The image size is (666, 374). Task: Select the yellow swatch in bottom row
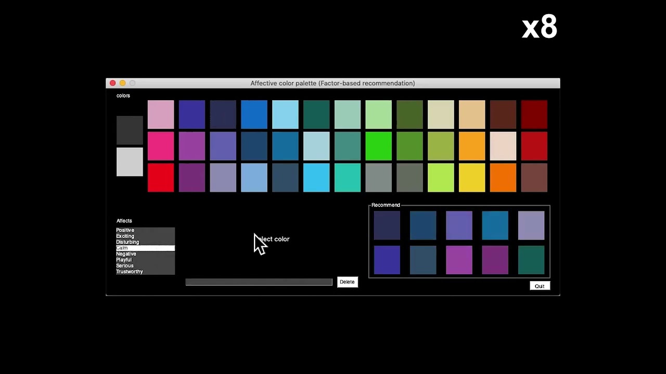472,178
